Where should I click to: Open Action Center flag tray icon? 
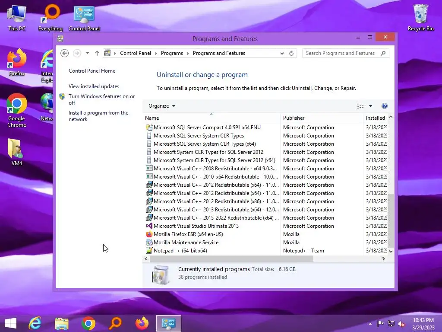click(x=381, y=324)
